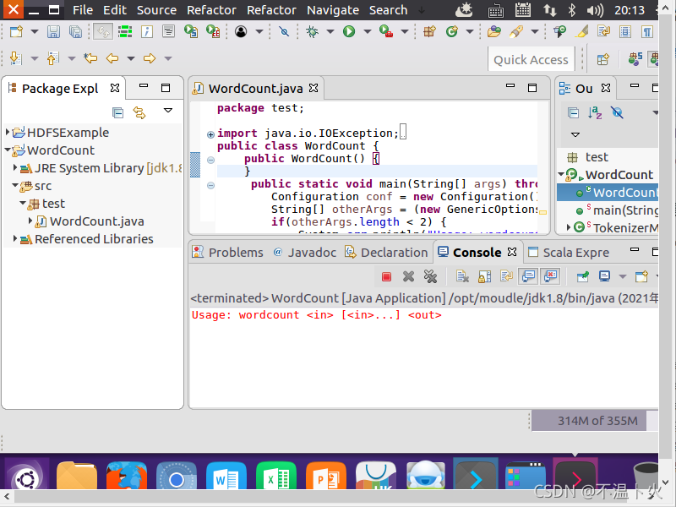The width and height of the screenshot is (676, 507).
Task: Toggle Show Console on Standard Out
Action: pyautogui.click(x=529, y=276)
